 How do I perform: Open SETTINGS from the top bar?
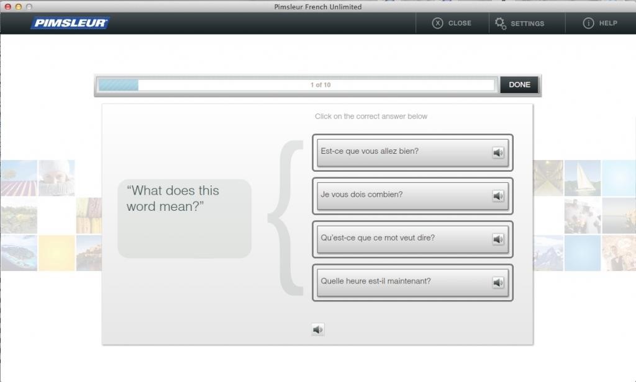(x=520, y=24)
